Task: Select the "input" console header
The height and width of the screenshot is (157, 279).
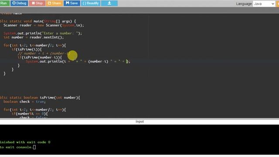Action: tap(139, 121)
